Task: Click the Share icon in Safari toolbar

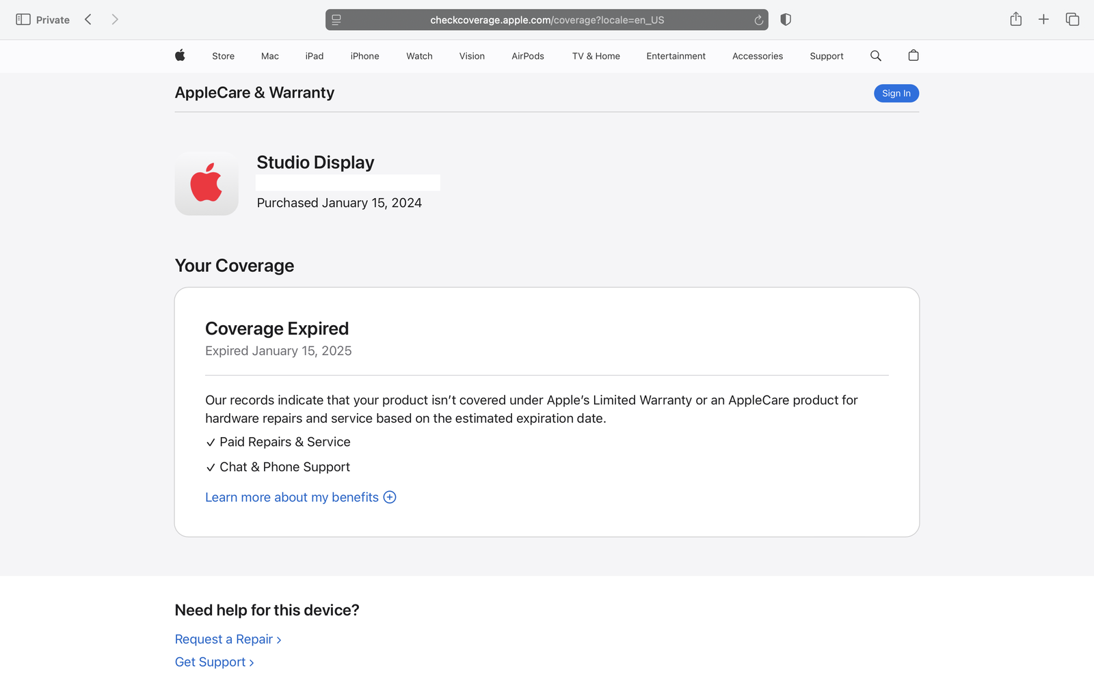Action: pyautogui.click(x=1015, y=20)
